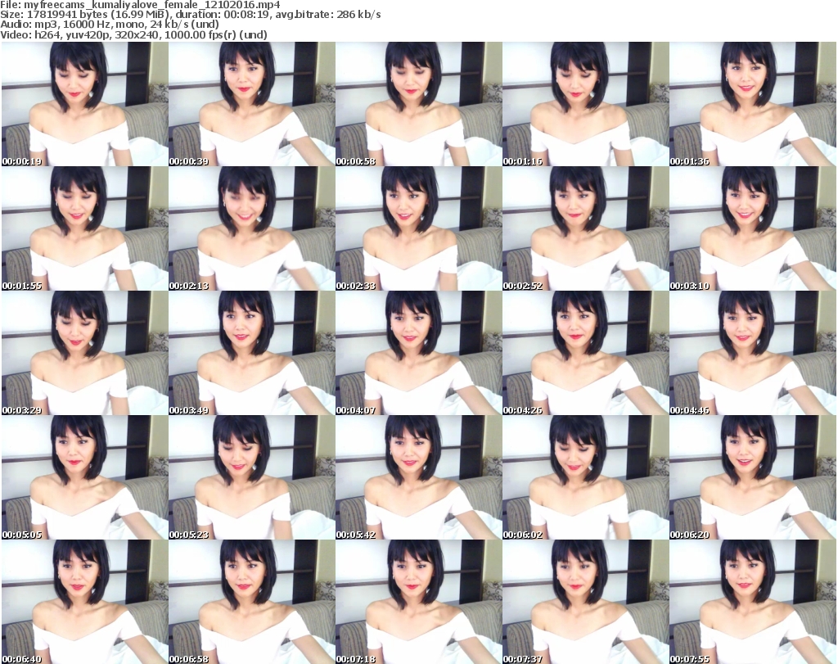The height and width of the screenshot is (664, 838).
Task: Choose the preview frame marked 00:06:02
Action: pos(586,477)
